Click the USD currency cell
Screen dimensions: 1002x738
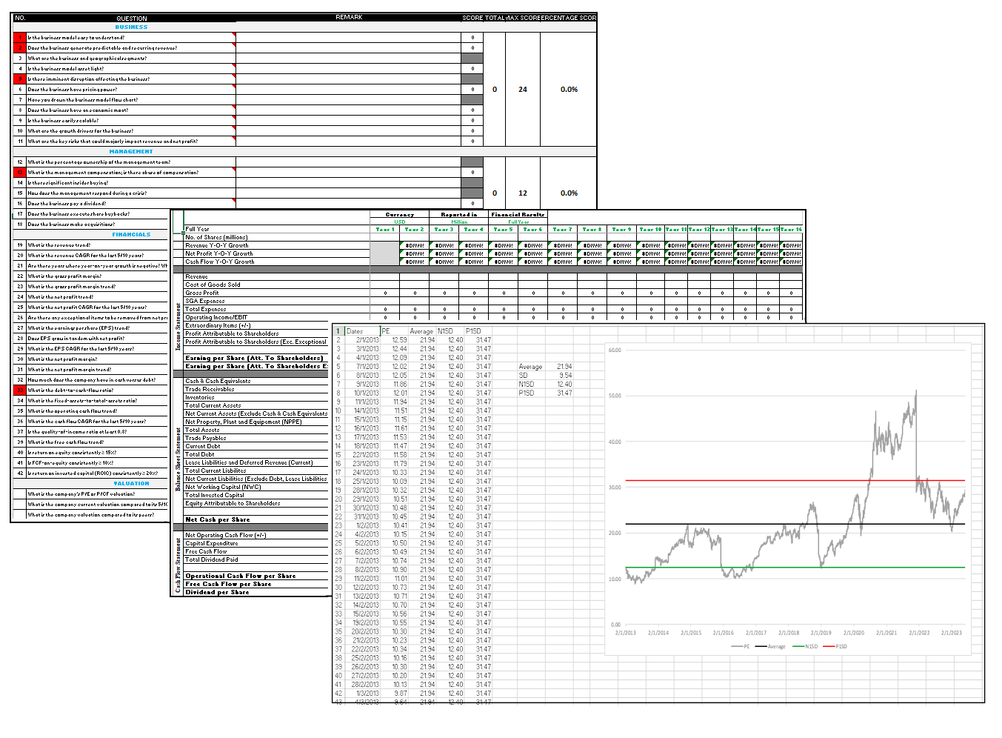point(399,222)
